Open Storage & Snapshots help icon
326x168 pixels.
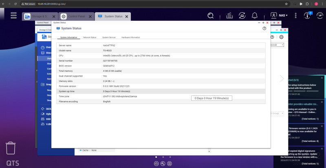click(x=272, y=37)
